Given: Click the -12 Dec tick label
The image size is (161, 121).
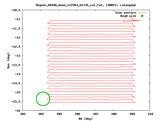Looking at the screenshot, I should point(18,38).
